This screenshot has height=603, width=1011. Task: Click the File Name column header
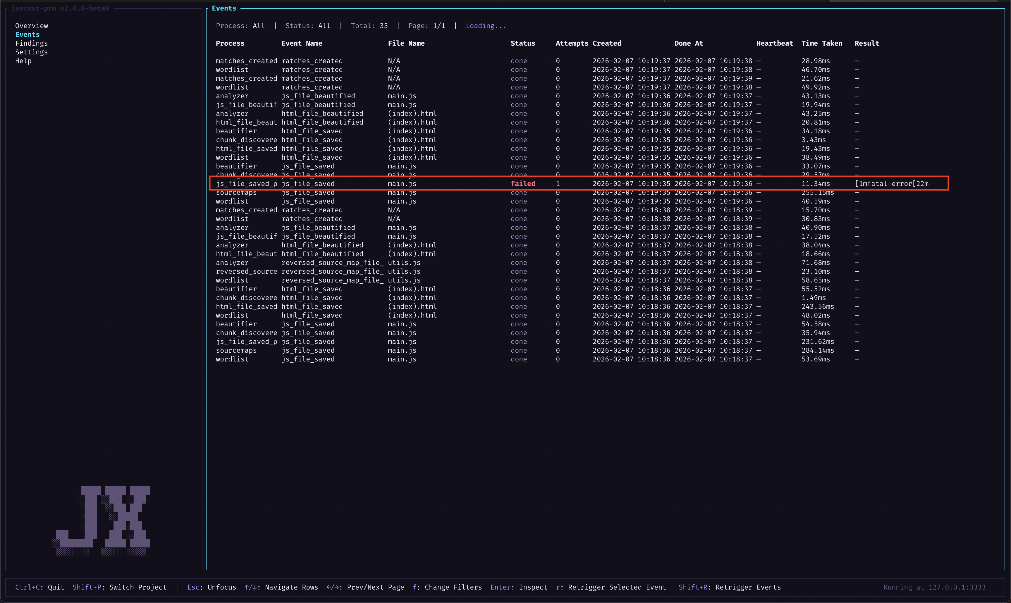(406, 43)
